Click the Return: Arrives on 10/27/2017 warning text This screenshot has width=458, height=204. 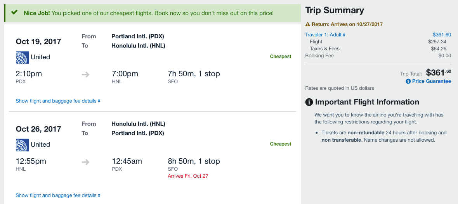pyautogui.click(x=347, y=24)
